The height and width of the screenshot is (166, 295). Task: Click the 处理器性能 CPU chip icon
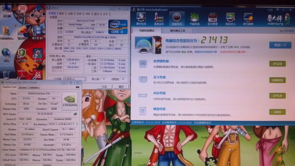pyautogui.click(x=143, y=64)
